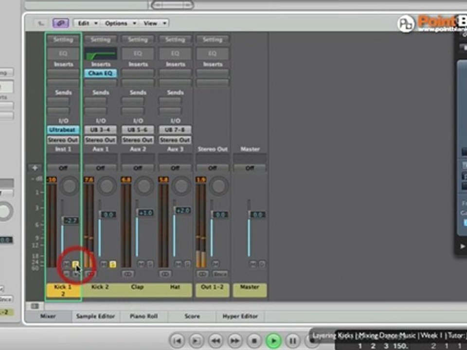The height and width of the screenshot is (350, 467).
Task: Mute the Clap channel
Action: point(141,264)
